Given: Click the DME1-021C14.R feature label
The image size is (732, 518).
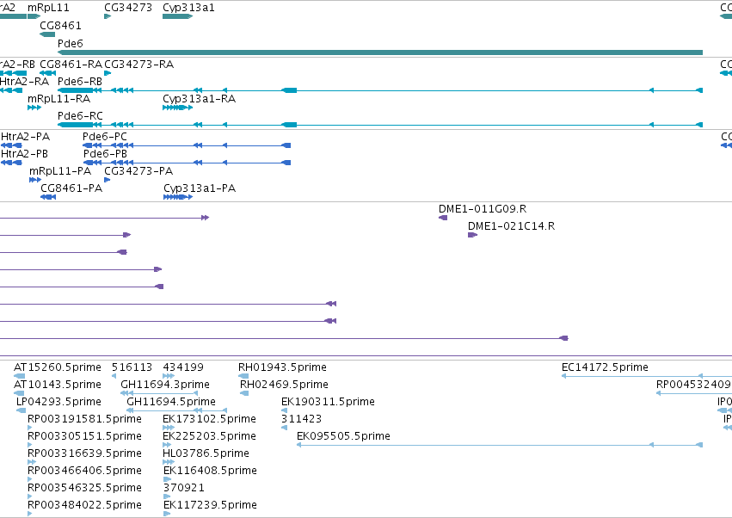Looking at the screenshot, I should (512, 226).
